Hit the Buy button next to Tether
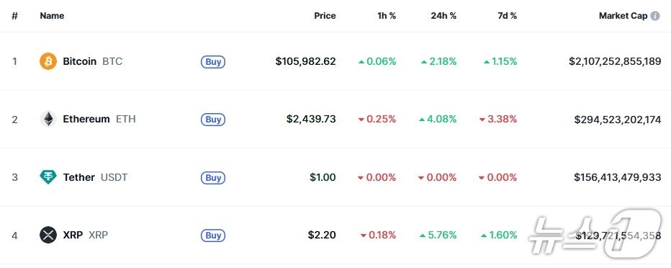 tap(213, 177)
